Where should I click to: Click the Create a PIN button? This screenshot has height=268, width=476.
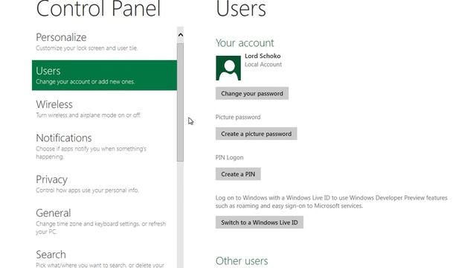tap(238, 174)
